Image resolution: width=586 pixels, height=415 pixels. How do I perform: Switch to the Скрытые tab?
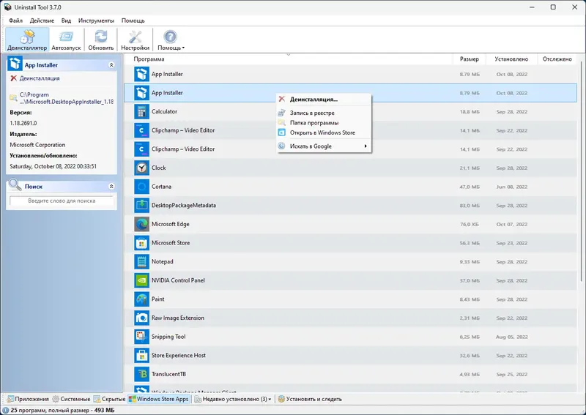point(109,399)
